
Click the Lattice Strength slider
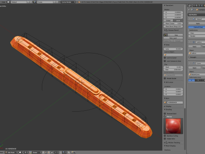coord(197,57)
